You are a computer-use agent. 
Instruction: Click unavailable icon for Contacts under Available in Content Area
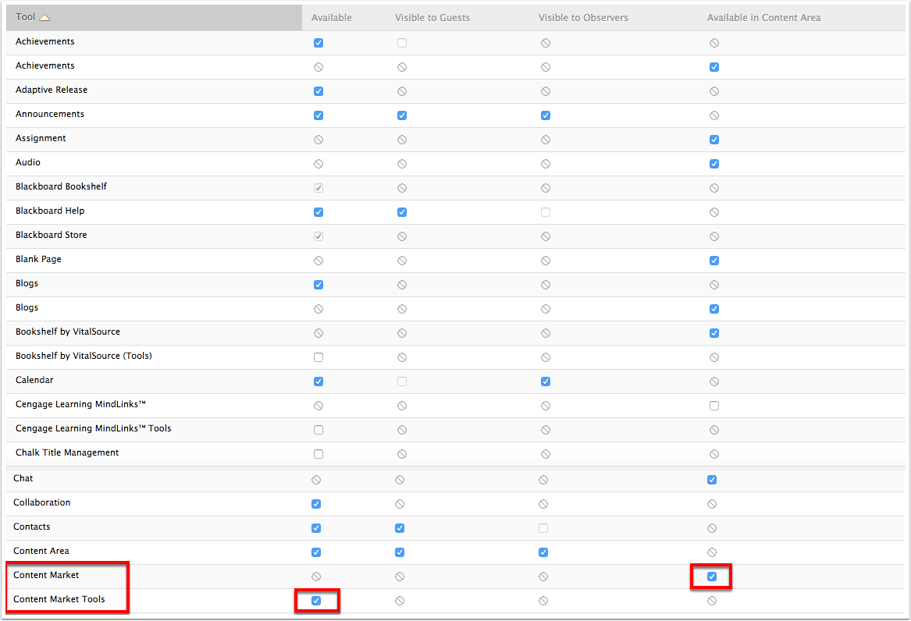(711, 527)
